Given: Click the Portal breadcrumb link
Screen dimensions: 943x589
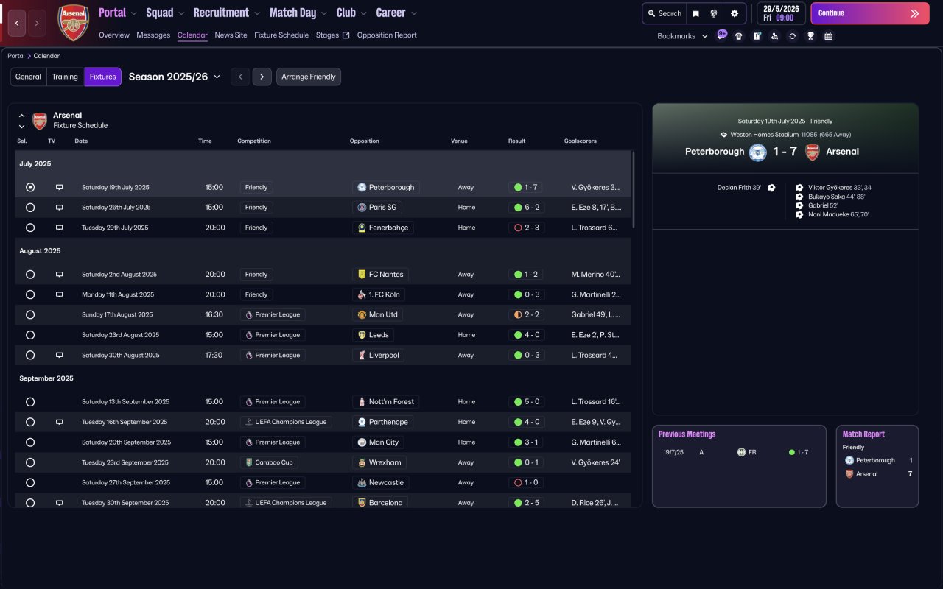Looking at the screenshot, I should point(16,56).
